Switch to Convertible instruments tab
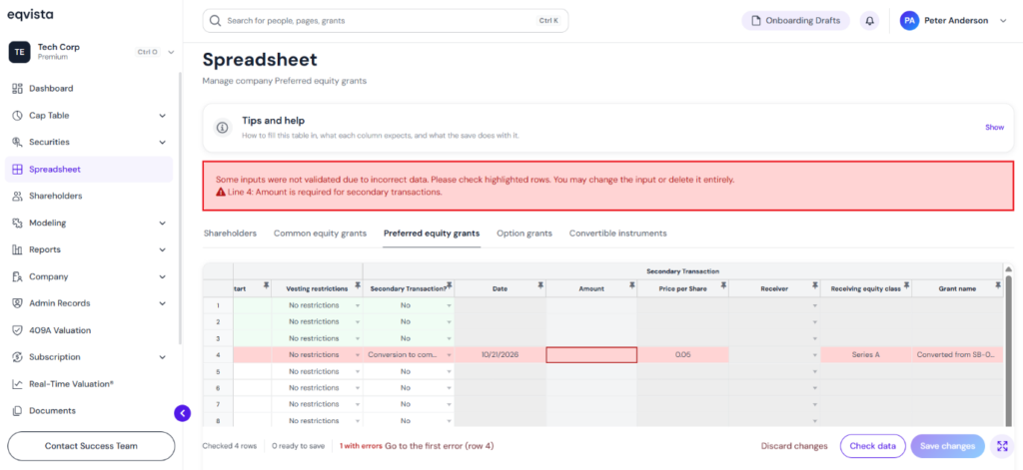 coord(617,234)
